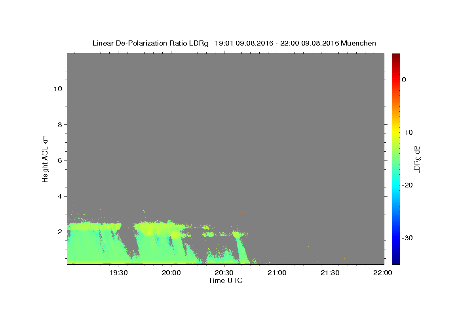Click the 21:00 time tick label
Screen dimensions: 475x317
tap(277, 273)
